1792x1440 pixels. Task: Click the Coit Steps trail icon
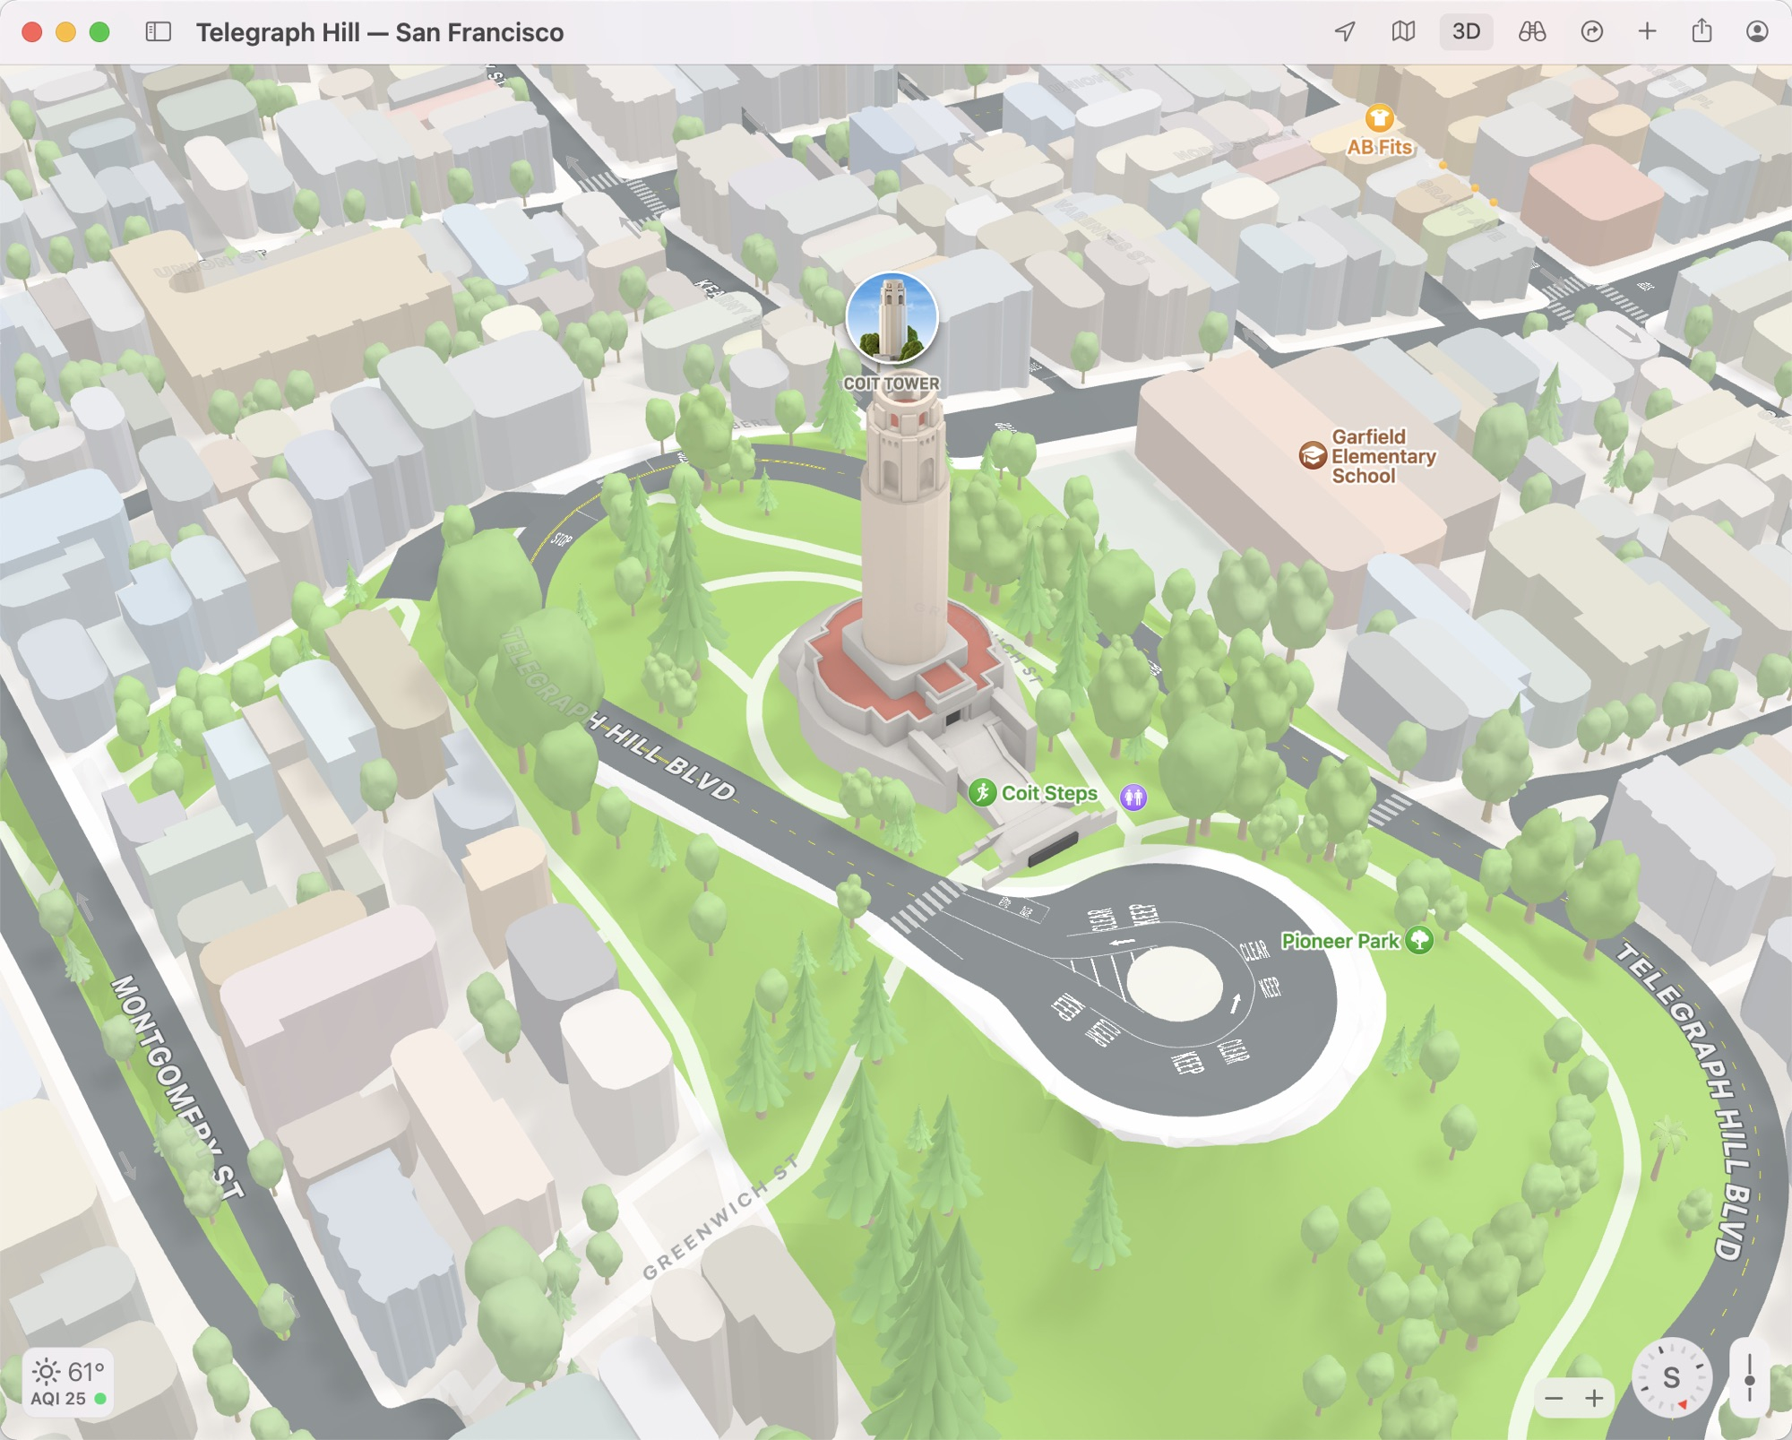tap(983, 793)
